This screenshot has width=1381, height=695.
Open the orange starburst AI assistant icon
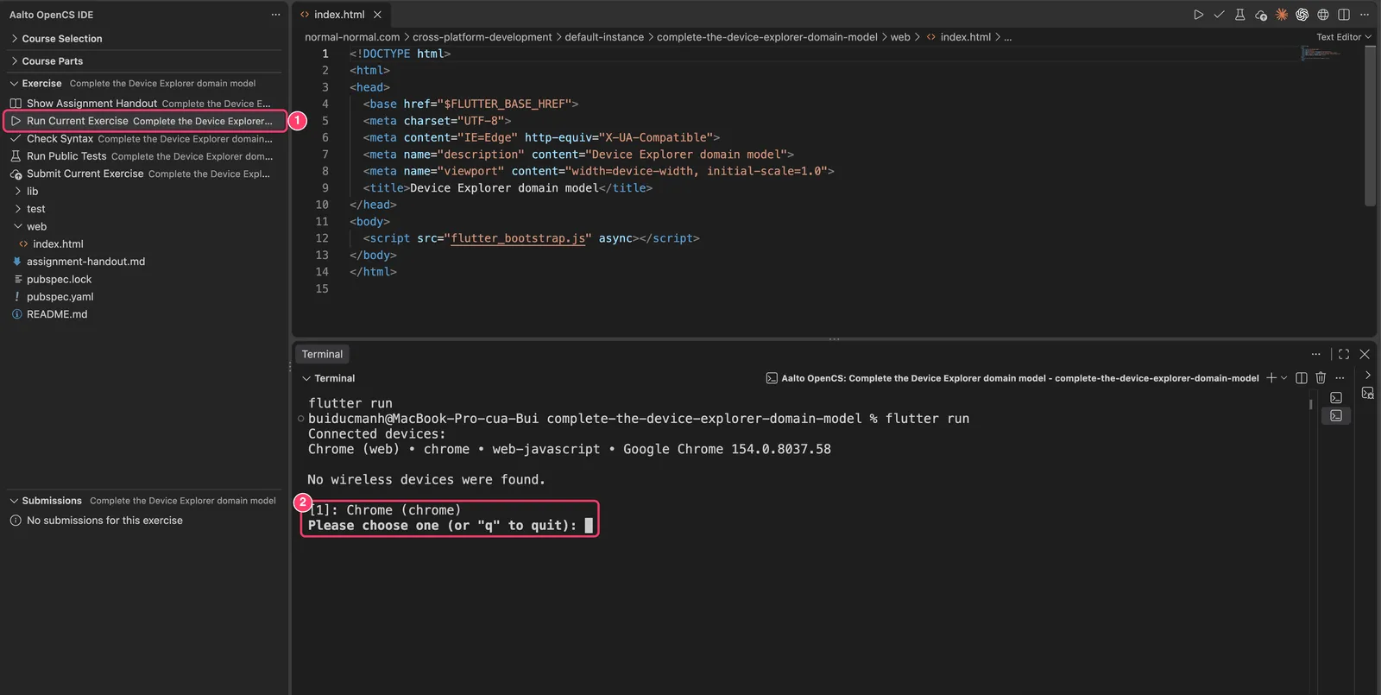coord(1281,15)
